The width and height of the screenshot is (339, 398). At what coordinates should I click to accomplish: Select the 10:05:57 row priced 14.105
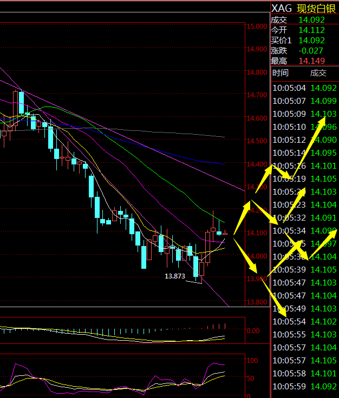pyautogui.click(x=304, y=361)
